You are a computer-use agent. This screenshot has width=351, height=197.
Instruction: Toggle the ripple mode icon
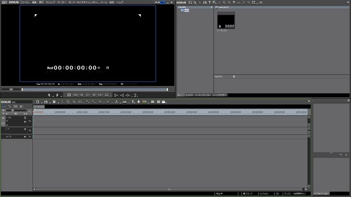point(10,107)
